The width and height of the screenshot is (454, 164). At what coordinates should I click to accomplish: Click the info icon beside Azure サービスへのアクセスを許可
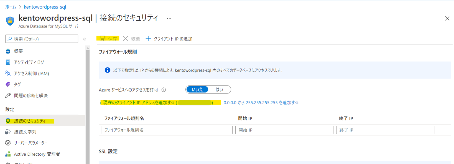click(x=164, y=90)
